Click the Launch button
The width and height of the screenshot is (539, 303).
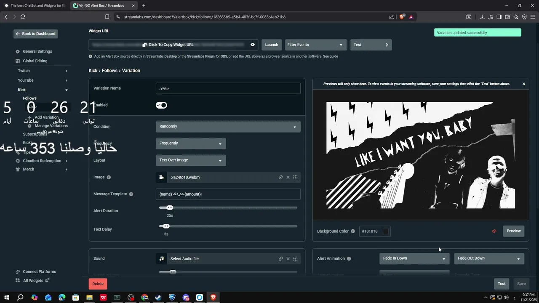tap(272, 45)
